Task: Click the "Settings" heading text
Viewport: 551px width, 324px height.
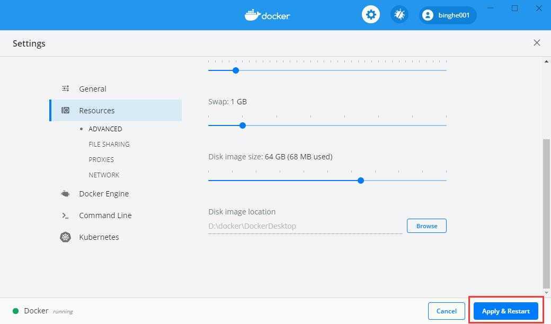Action: click(29, 43)
